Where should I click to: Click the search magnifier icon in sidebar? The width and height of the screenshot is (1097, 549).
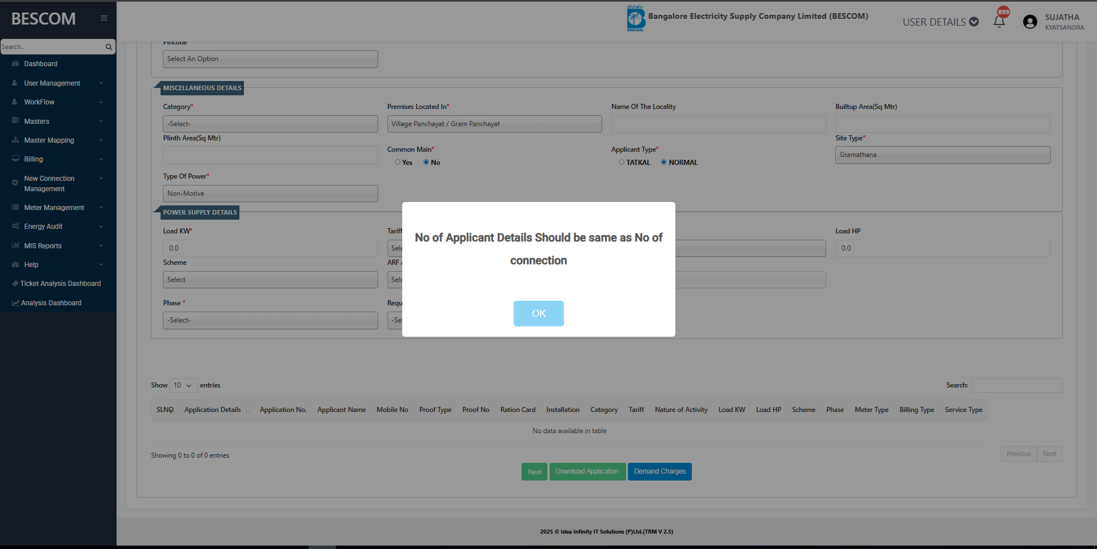[109, 47]
